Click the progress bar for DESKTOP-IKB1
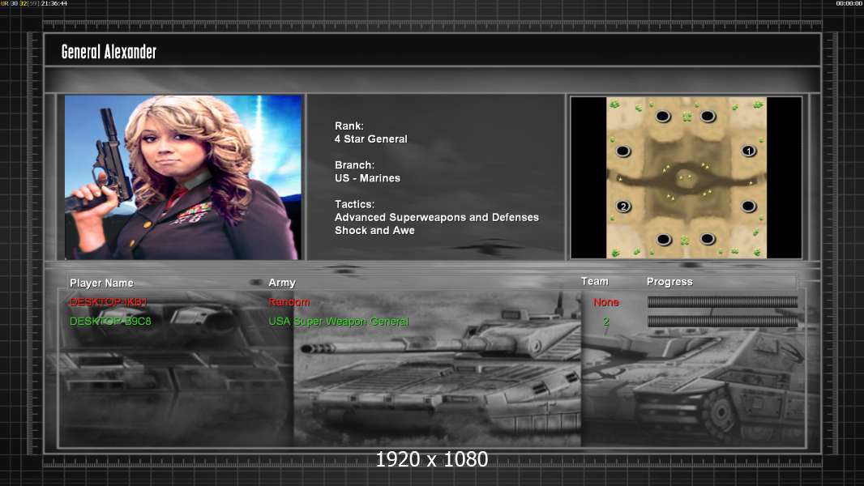 point(722,301)
